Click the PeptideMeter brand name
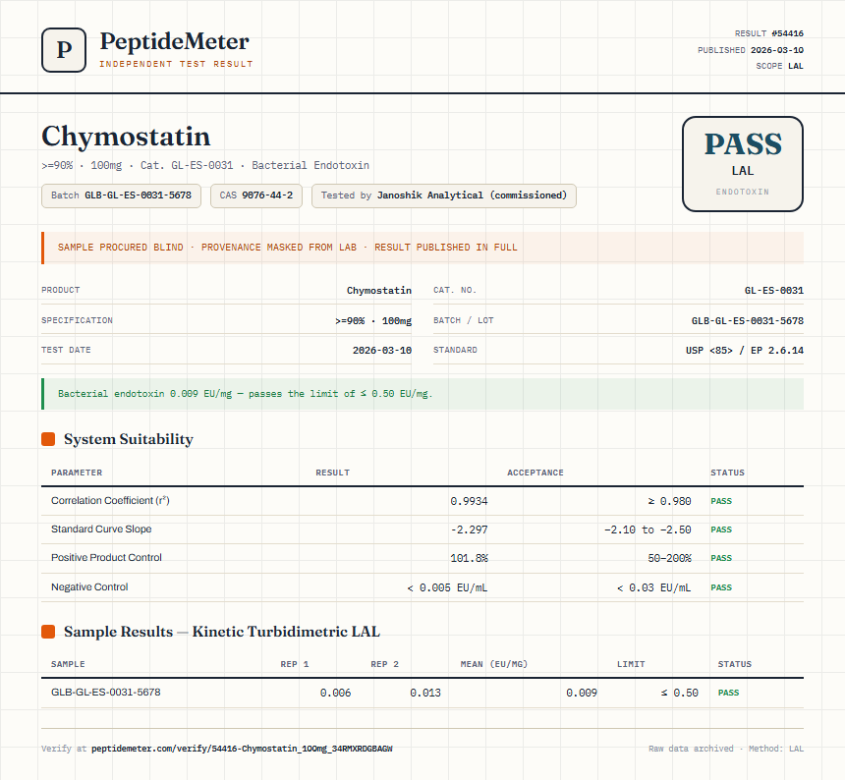The image size is (845, 780). 175,41
